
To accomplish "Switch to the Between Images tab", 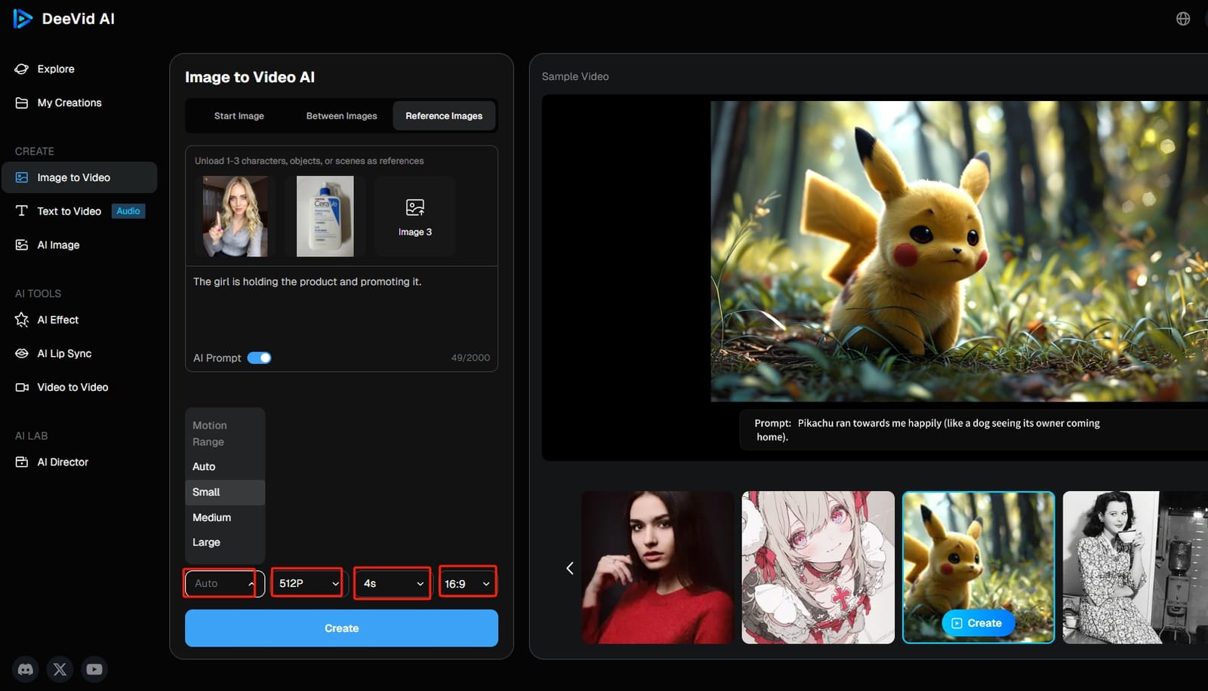I will 341,115.
